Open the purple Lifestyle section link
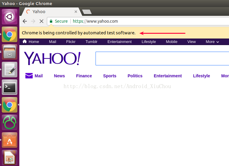 pos(202,76)
